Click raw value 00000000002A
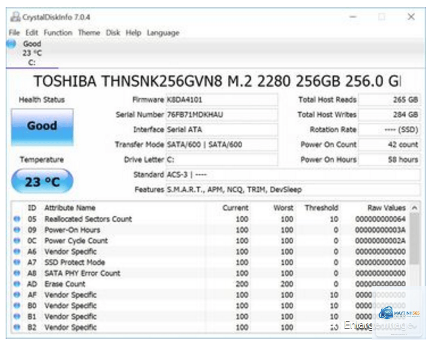Screen dimensions: 426x340 [380, 241]
